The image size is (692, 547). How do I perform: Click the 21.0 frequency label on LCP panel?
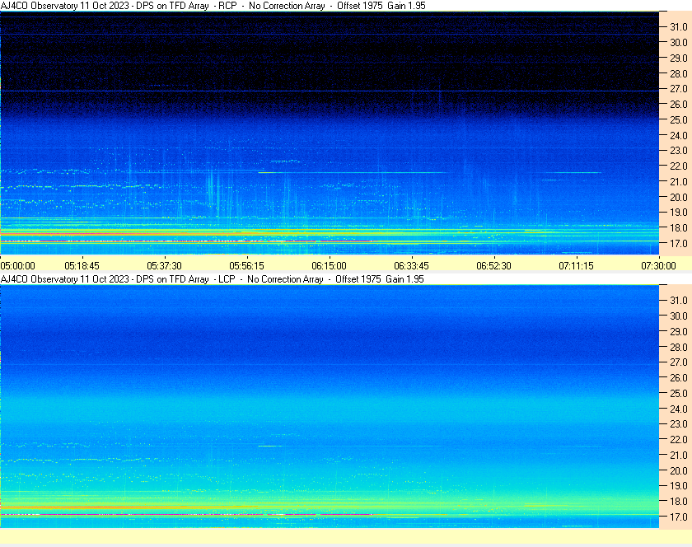(679, 455)
